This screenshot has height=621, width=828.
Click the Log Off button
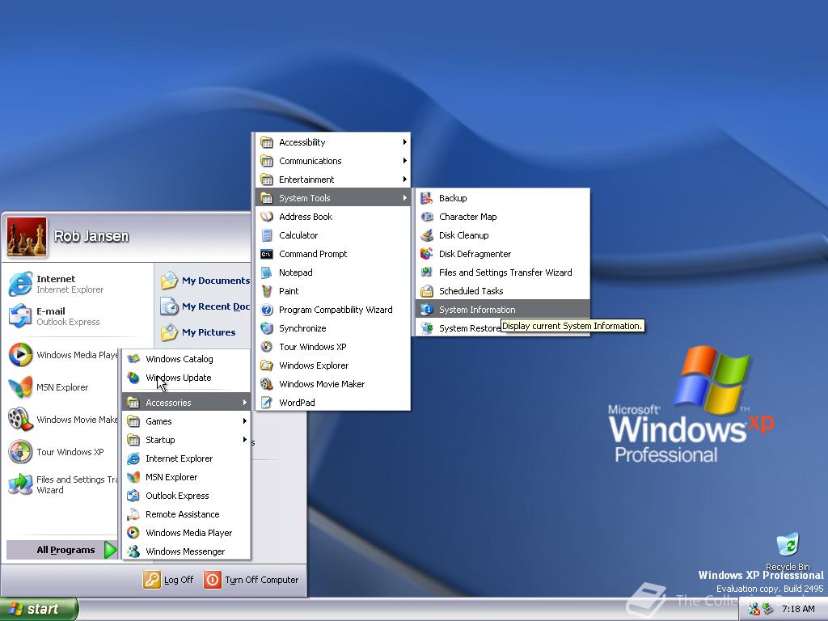coord(168,580)
